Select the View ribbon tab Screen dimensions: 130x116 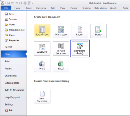pyautogui.click(x=63, y=8)
